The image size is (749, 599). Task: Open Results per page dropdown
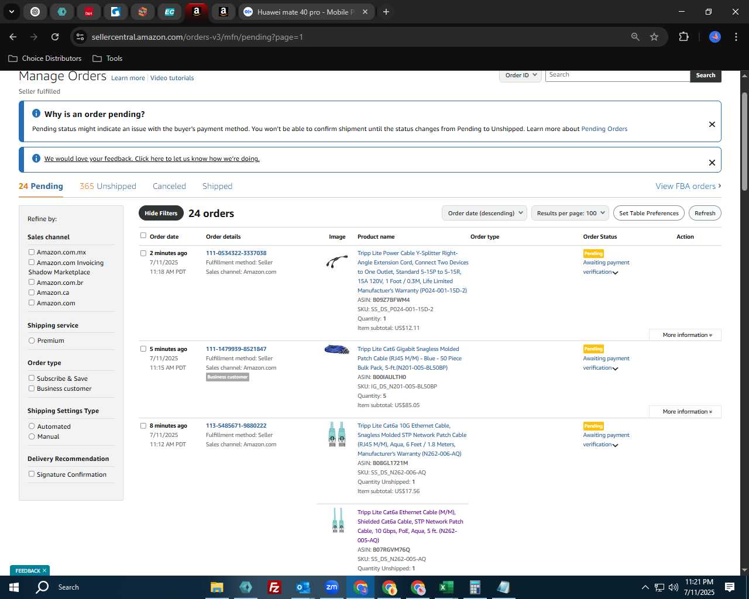[571, 213]
